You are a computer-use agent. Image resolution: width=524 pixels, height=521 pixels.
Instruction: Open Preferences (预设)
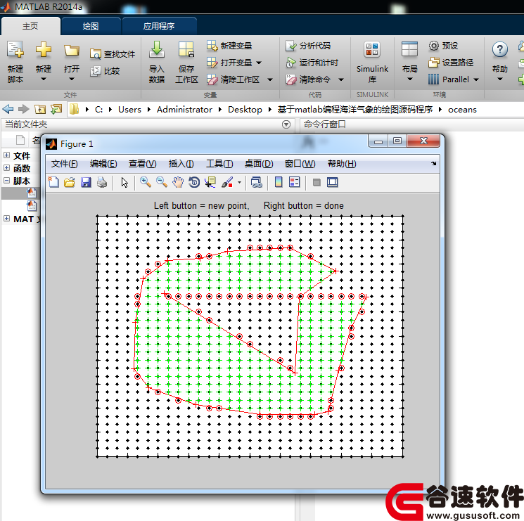443,46
